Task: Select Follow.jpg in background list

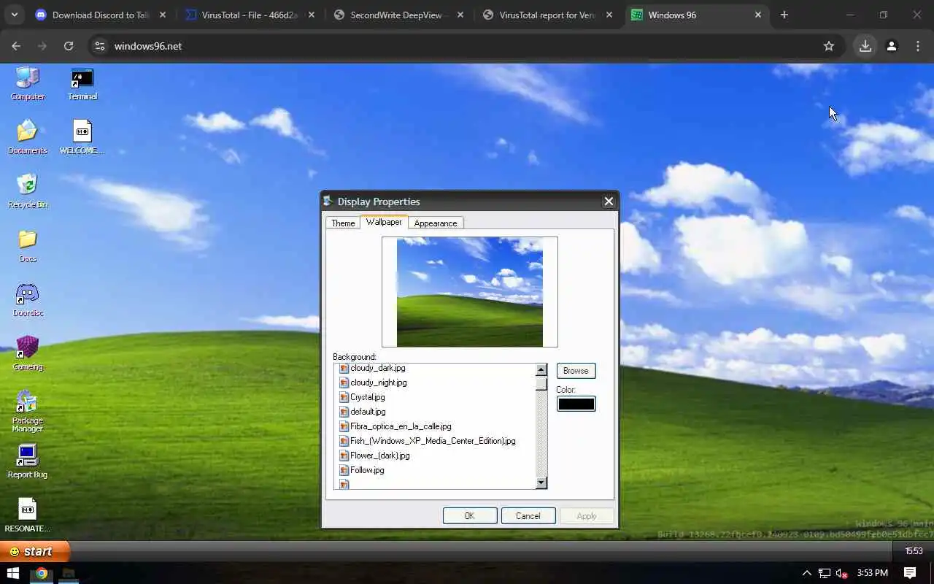Action: [367, 470]
